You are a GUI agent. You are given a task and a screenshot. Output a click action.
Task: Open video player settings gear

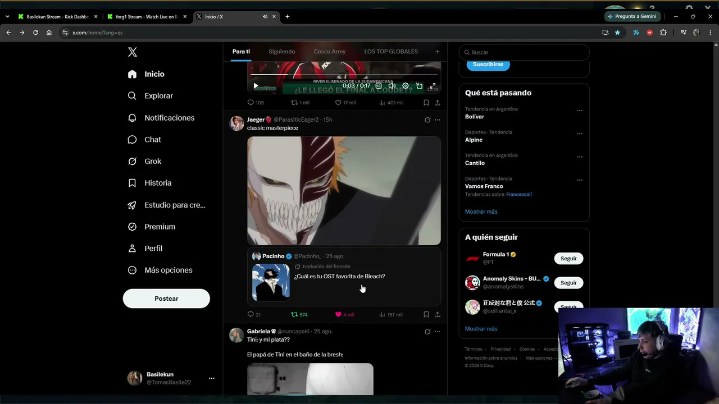(x=406, y=86)
